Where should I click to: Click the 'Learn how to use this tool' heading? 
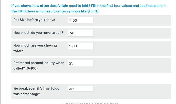91,103
